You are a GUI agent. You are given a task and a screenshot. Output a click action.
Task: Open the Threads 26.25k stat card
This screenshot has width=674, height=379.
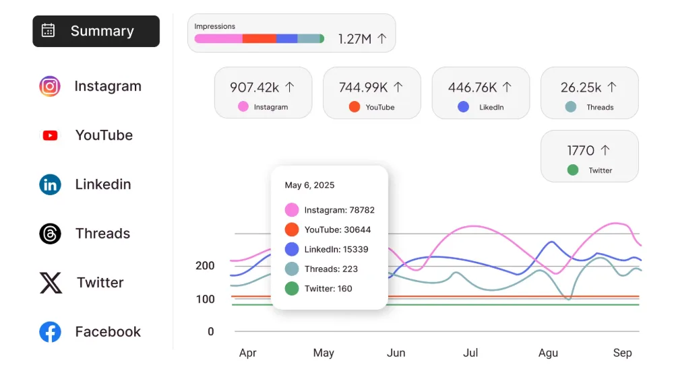[589, 93]
